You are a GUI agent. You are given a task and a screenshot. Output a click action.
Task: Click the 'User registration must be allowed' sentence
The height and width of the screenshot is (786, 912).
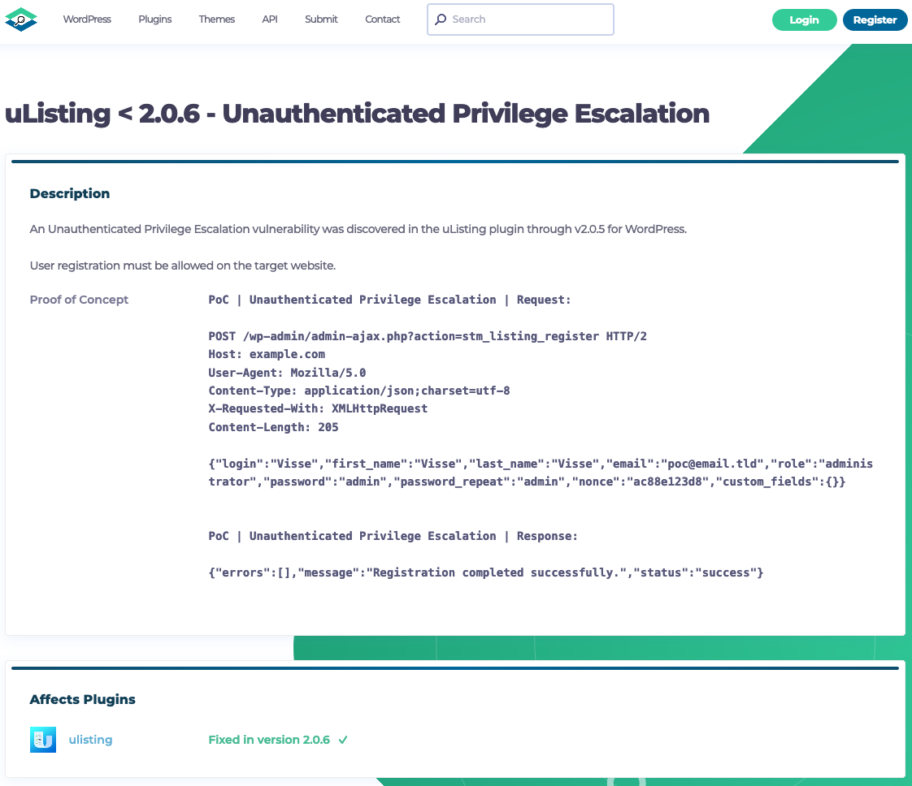tap(183, 266)
